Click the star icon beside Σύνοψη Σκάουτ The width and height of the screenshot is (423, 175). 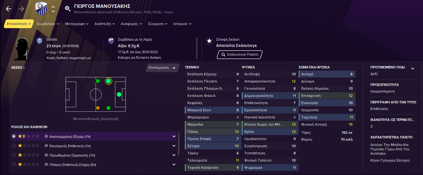209,41
